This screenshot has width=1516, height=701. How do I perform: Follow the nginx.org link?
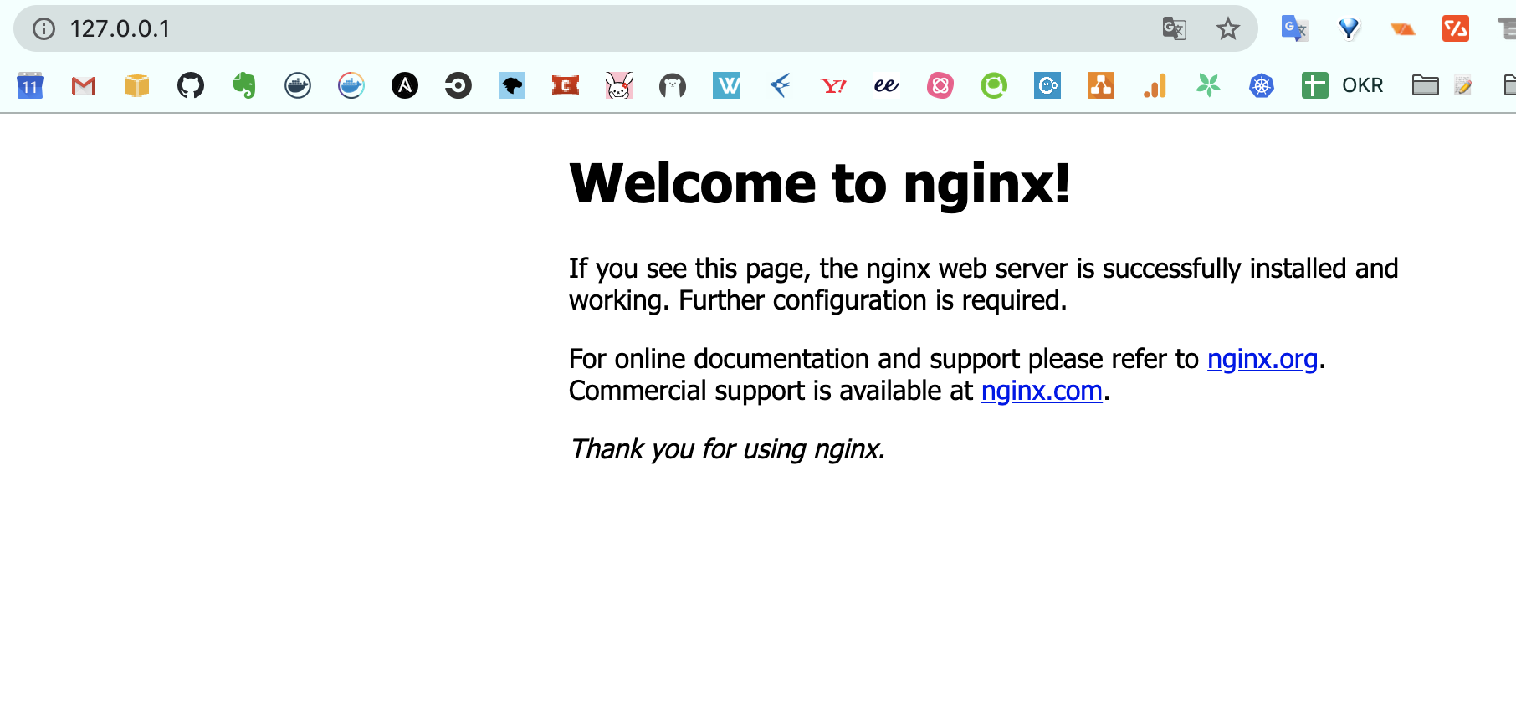tap(1262, 359)
